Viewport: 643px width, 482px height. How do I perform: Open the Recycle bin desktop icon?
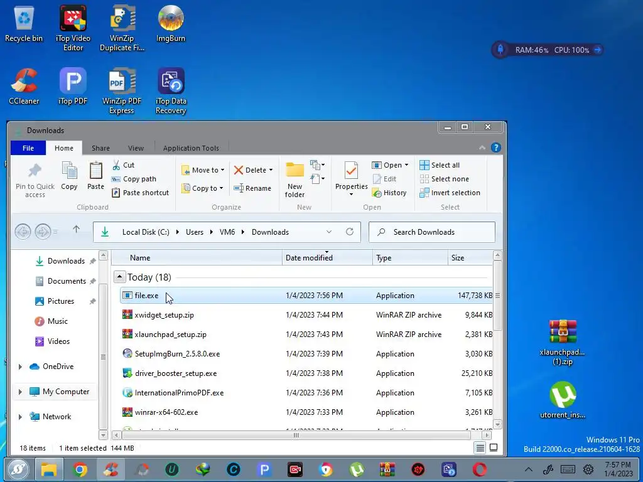[24, 24]
